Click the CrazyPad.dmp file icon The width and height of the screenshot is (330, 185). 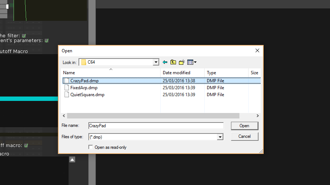(x=66, y=81)
